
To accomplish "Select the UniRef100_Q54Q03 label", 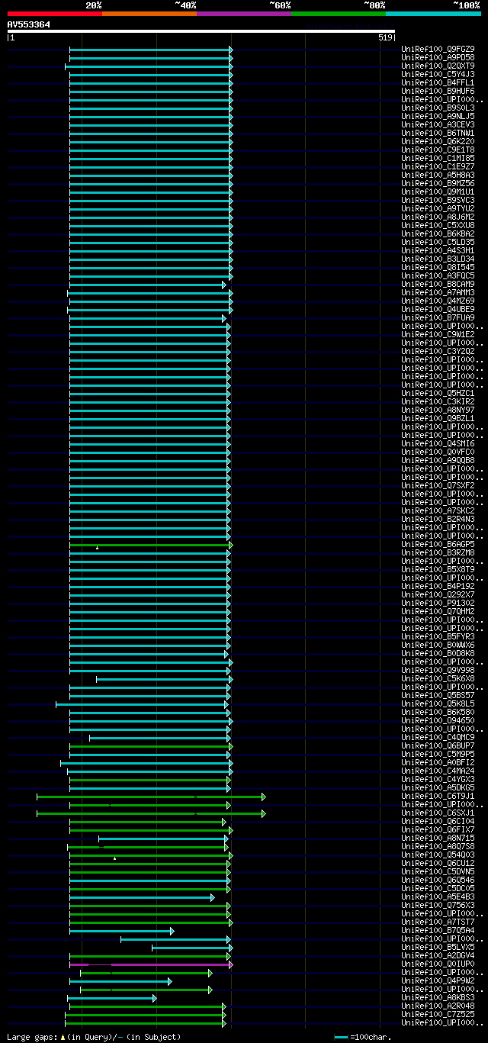I will tap(438, 855).
